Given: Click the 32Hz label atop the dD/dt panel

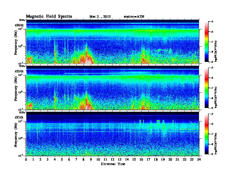Looking at the screenshot, I should click(22, 66).
